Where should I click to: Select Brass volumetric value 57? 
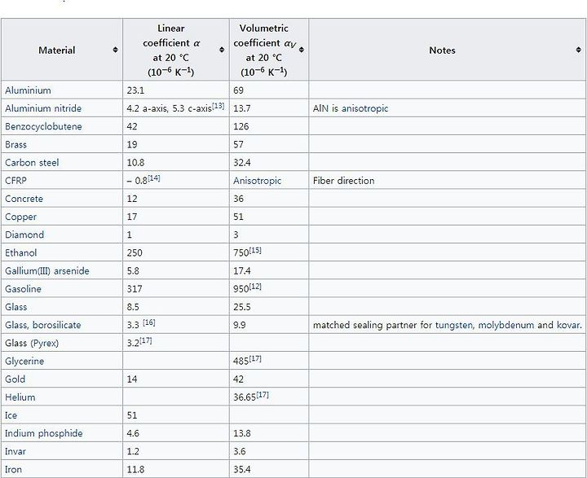238,144
